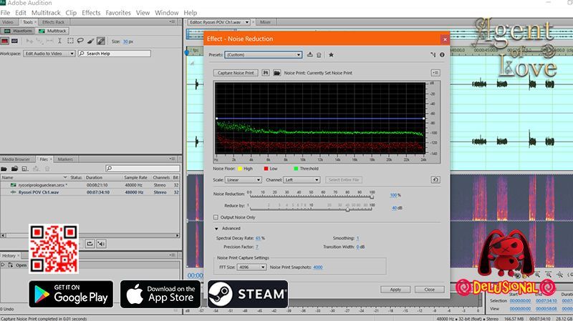Viewport: 573px width, 321px height.
Task: Reset the noise reduction curve icon
Action: [x=435, y=180]
